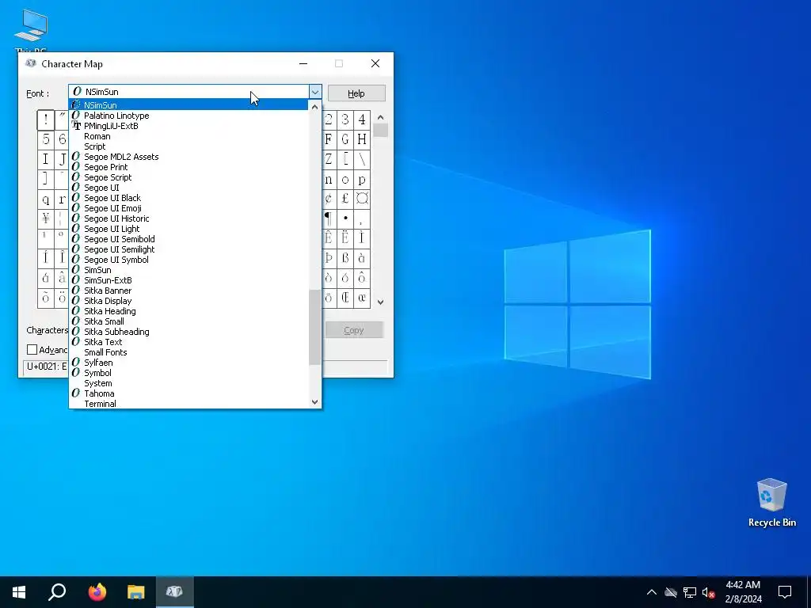Screen dimensions: 811x608
Task: Pick Sitka Banner font
Action: [188, 291]
